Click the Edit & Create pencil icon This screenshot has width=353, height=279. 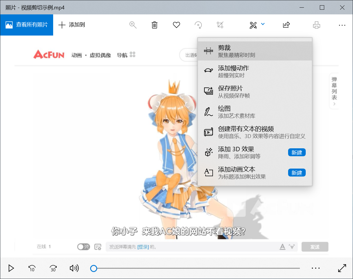click(x=253, y=25)
